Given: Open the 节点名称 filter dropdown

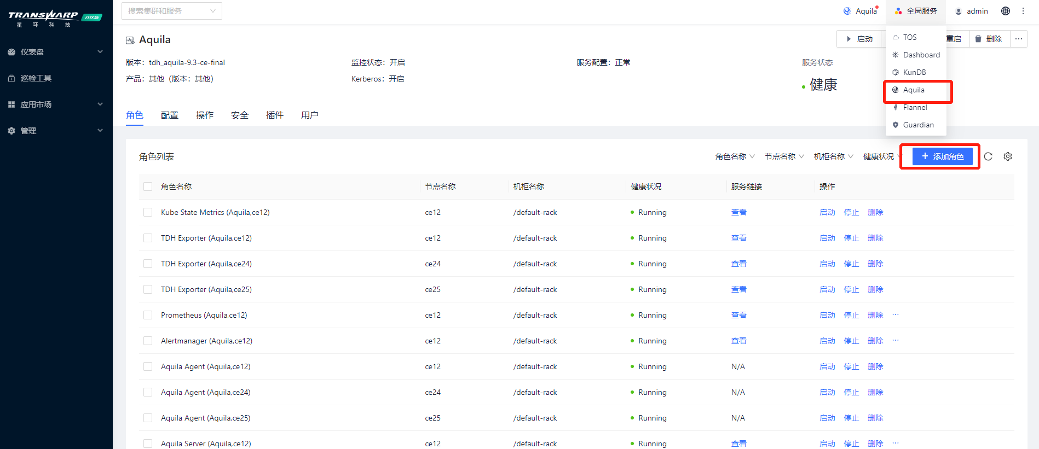Looking at the screenshot, I should [784, 156].
